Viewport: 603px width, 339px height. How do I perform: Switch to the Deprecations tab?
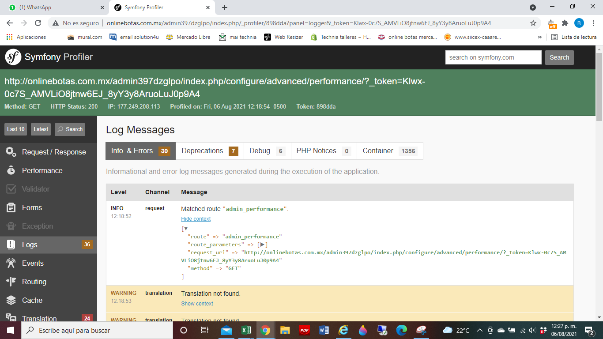[210, 151]
